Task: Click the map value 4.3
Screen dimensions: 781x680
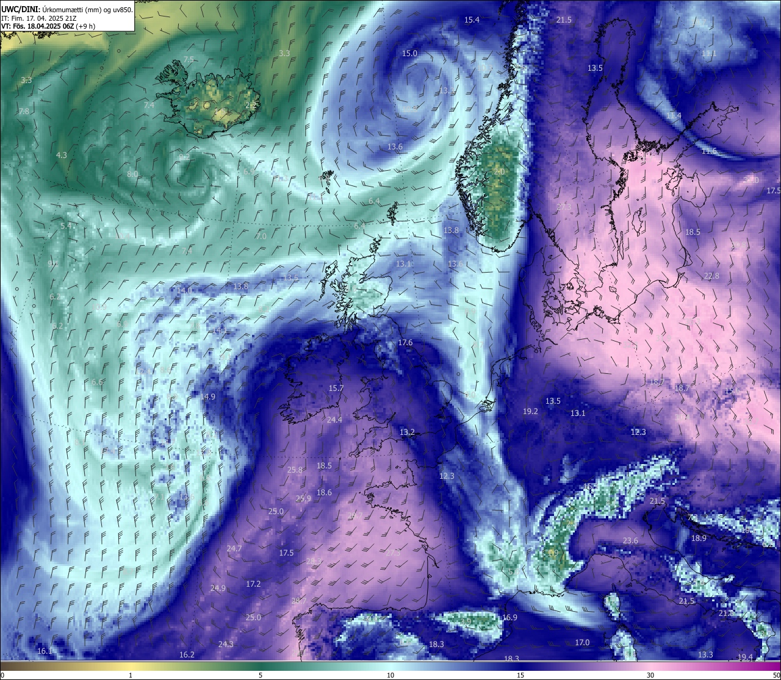Action: pyautogui.click(x=62, y=156)
